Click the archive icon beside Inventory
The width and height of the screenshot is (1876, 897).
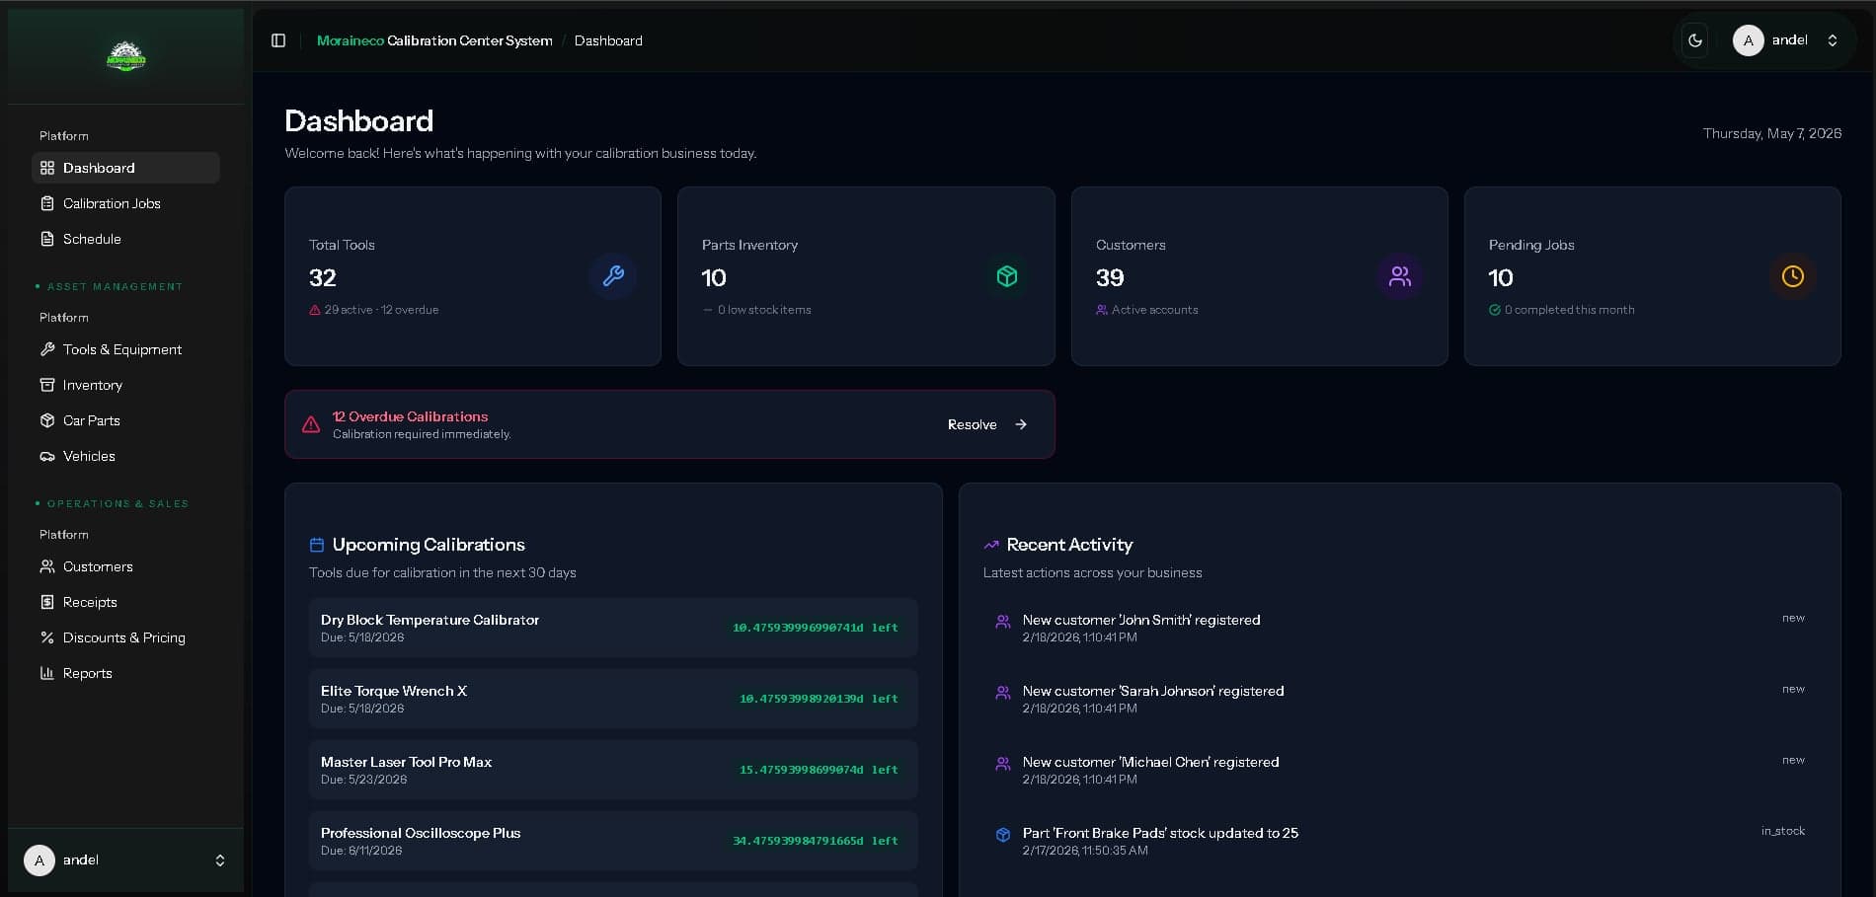pos(47,385)
